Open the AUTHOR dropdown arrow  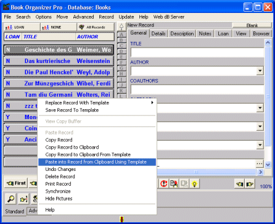point(260,71)
